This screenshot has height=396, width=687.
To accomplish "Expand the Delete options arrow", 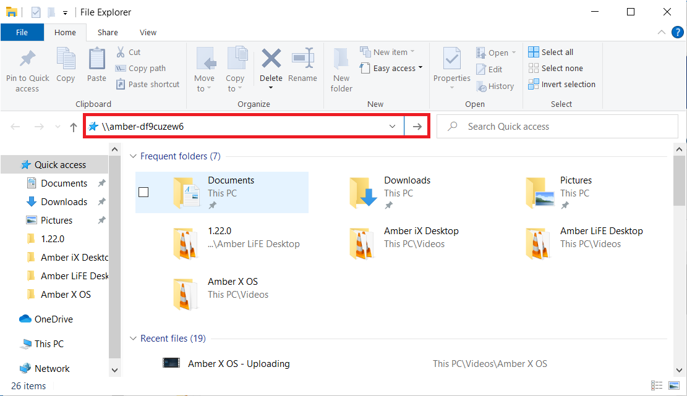I will click(271, 88).
